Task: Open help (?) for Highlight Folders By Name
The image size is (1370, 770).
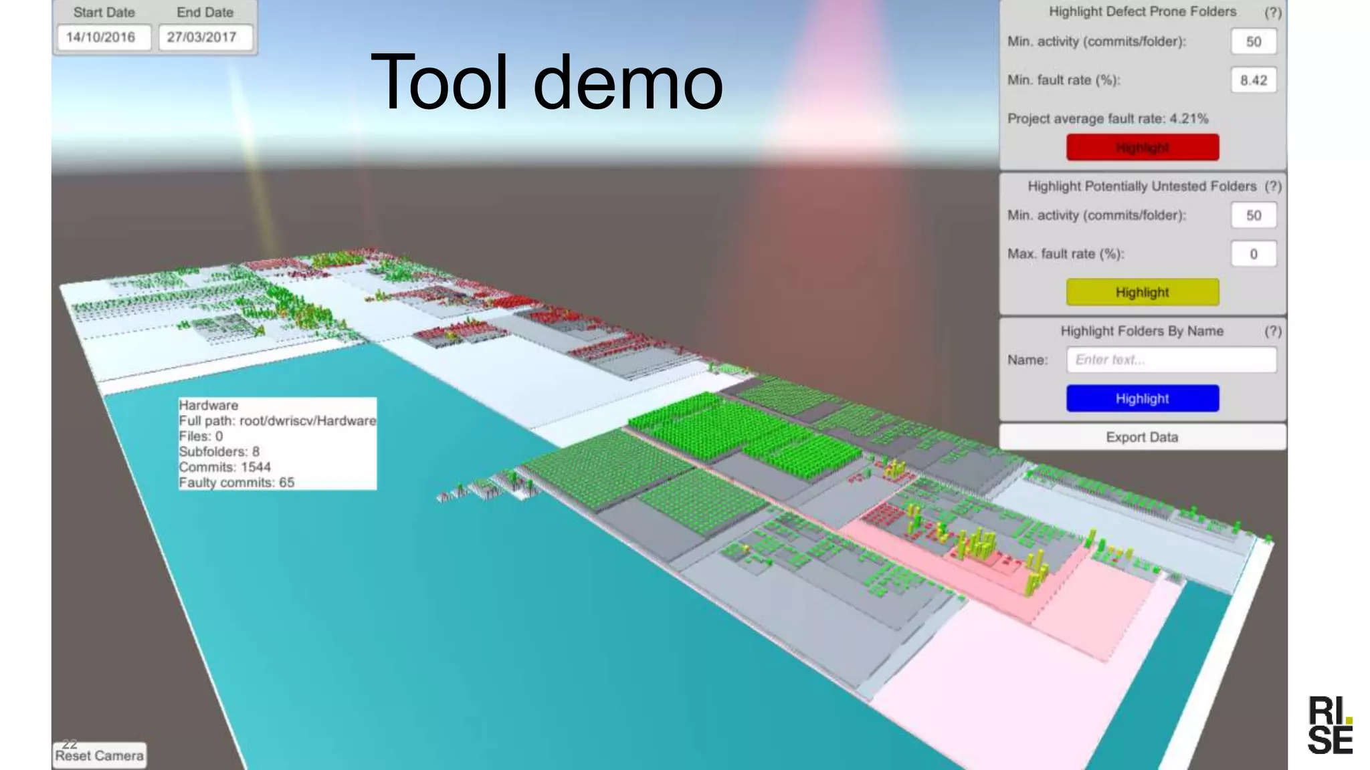Action: tap(1273, 332)
